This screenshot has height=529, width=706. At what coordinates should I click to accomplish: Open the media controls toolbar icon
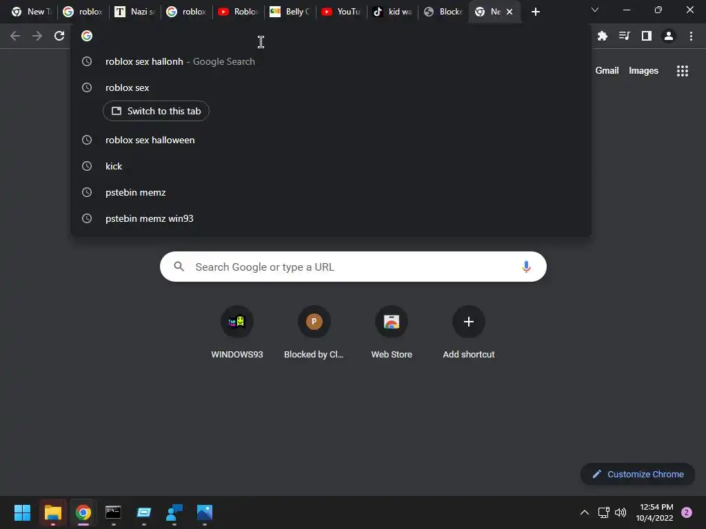pos(624,36)
